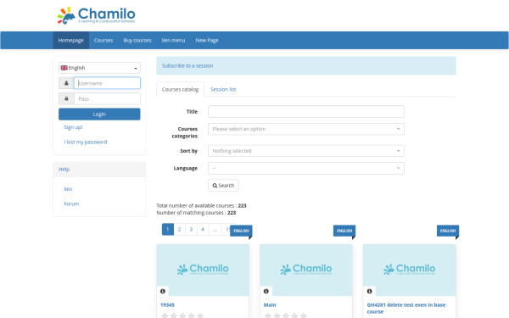
Task: Go to Homepage in the navigation bar
Action: tap(70, 40)
